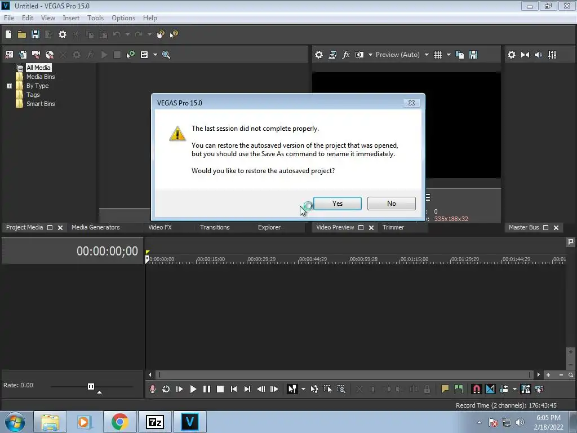Open the Mixing Console via the faders icon
Viewport: 577px width, 433px height.
[x=552, y=55]
